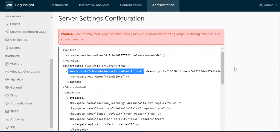Click the License badge icon
The image size is (280, 132).
[7, 48]
